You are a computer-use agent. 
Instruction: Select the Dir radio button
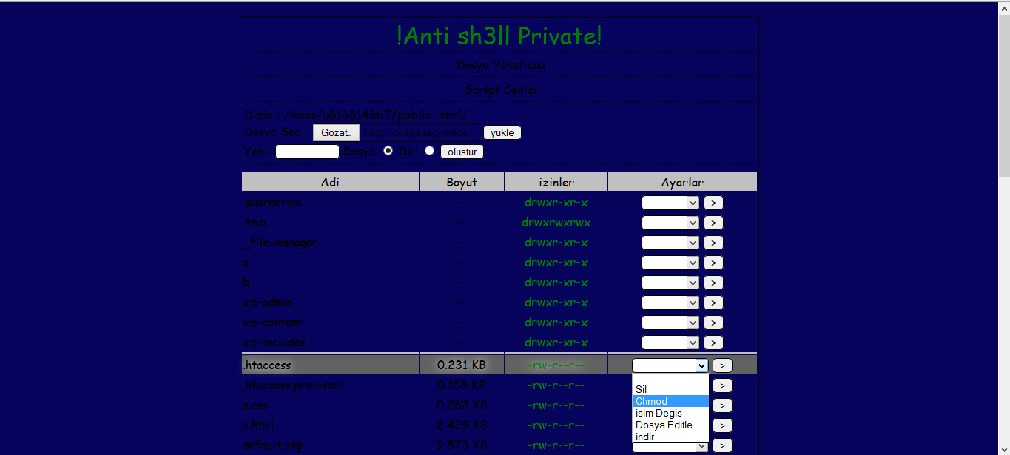pyautogui.click(x=429, y=150)
